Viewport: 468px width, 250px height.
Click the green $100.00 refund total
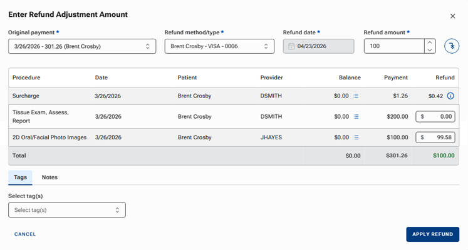(x=444, y=156)
